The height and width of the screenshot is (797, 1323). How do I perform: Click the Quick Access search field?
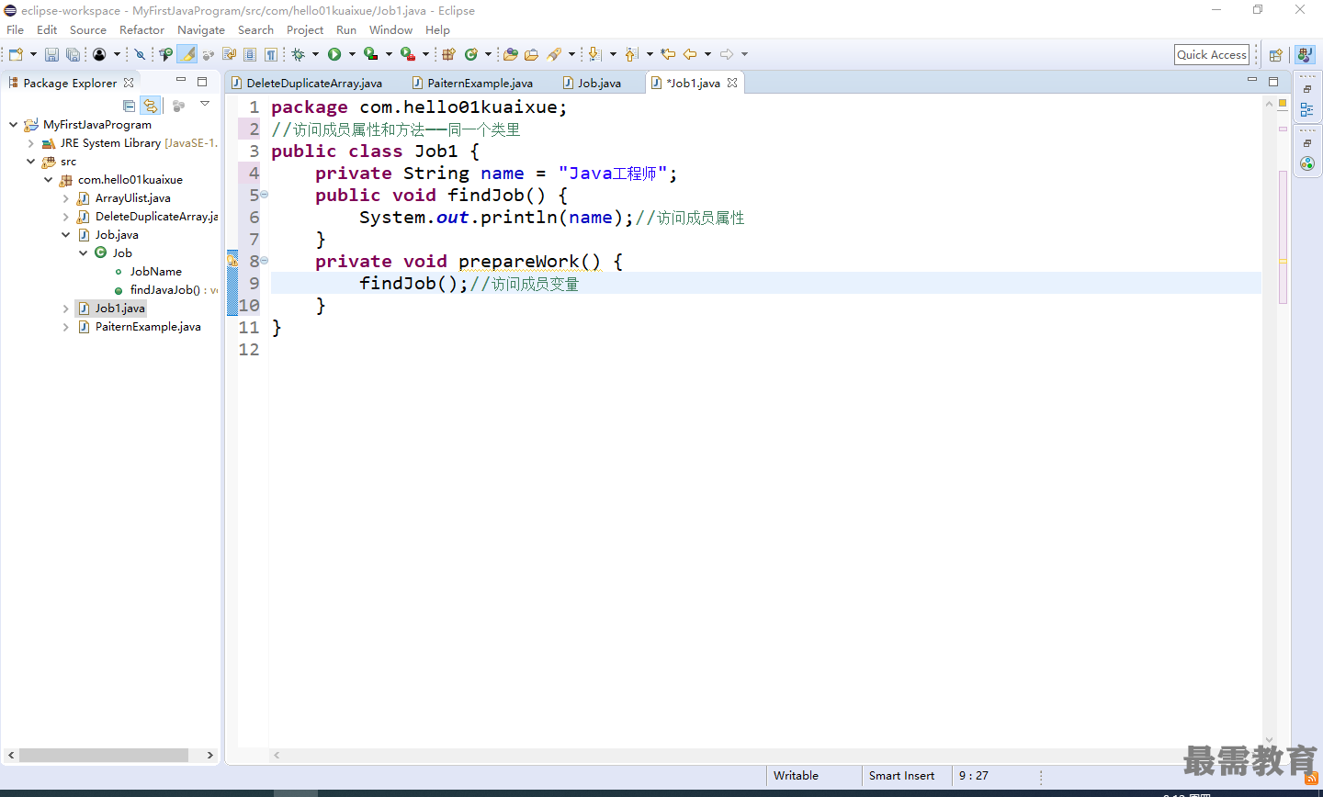click(1212, 54)
